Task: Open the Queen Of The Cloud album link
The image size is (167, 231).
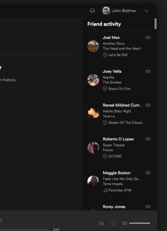Action: 126,122
